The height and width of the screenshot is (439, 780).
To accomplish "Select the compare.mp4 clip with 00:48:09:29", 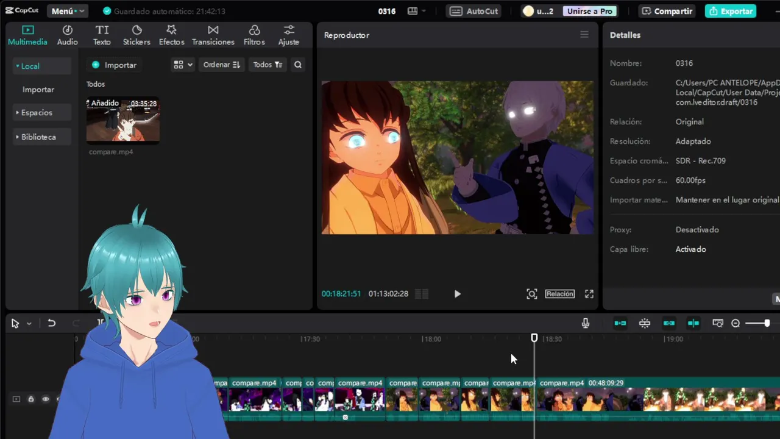I will point(659,399).
